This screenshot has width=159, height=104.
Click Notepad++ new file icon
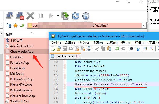pyautogui.click(x=53, y=48)
